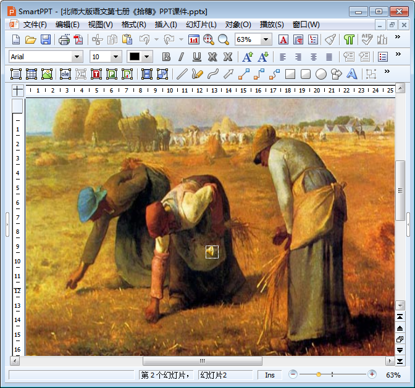Viewport: 415px width, 388px height.
Task: Draw a rectangle shape
Action: tap(290, 74)
